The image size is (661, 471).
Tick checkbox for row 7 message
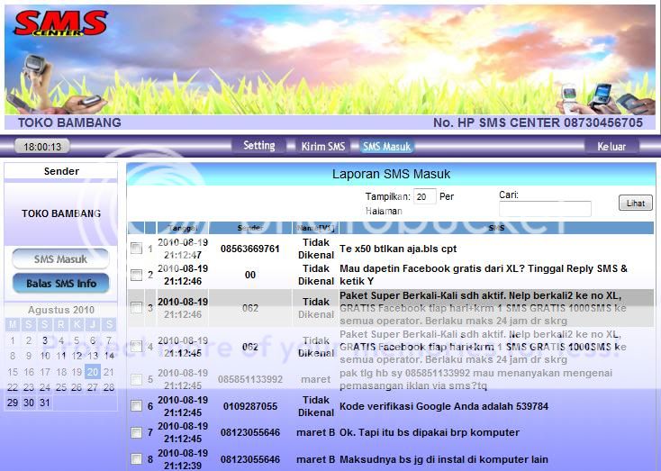(136, 432)
